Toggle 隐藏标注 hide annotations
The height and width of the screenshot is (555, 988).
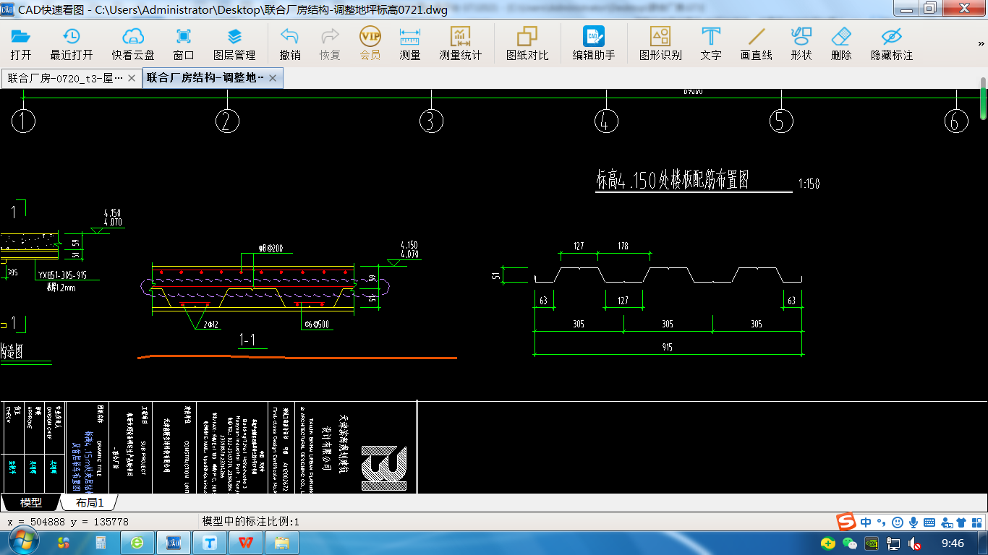pos(892,43)
